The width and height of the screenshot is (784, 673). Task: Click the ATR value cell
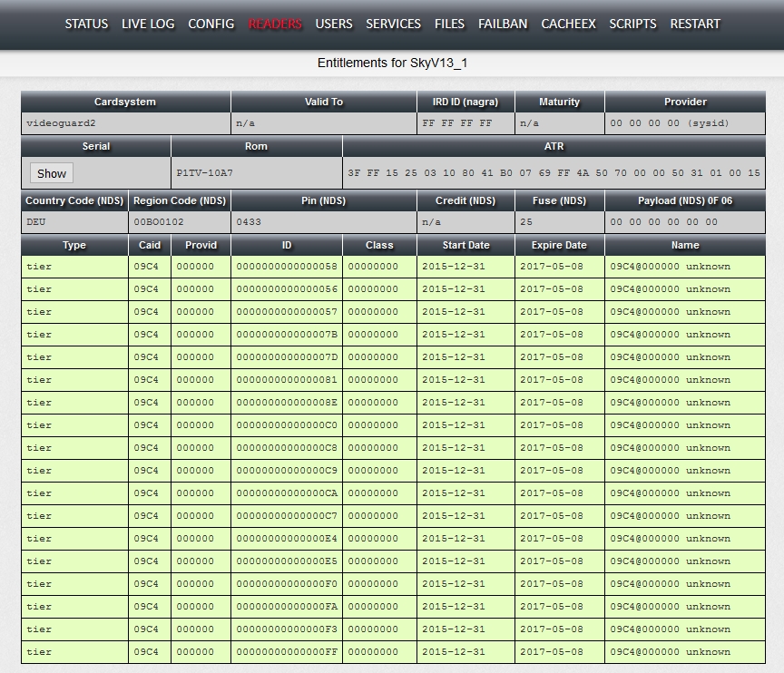click(553, 172)
